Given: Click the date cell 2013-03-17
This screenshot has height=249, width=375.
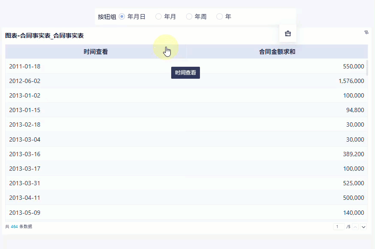Looking at the screenshot, I should tap(24, 169).
